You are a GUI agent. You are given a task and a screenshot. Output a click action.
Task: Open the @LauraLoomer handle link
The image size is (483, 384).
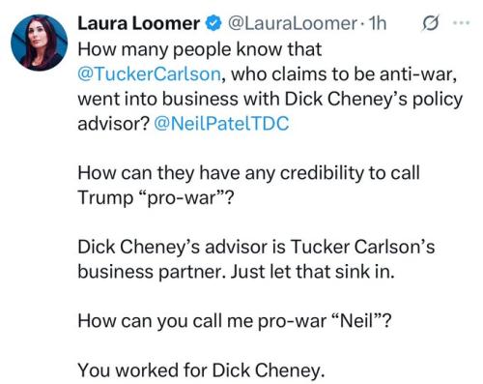293,24
